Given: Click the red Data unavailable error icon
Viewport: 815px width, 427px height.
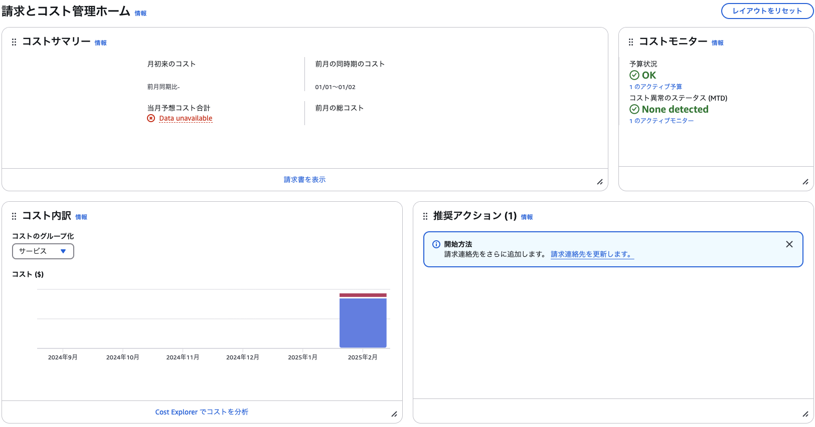Looking at the screenshot, I should point(151,118).
